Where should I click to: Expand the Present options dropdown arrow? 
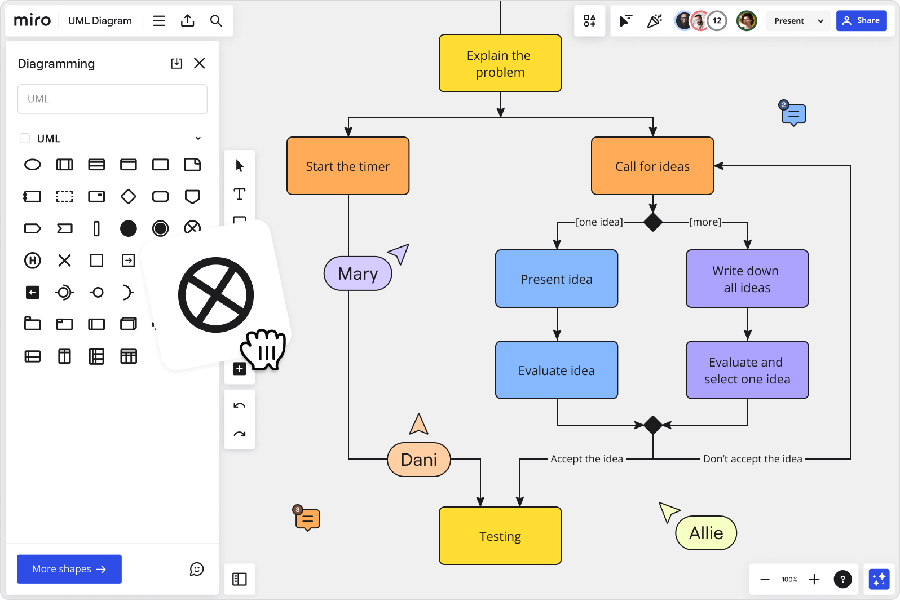click(820, 21)
